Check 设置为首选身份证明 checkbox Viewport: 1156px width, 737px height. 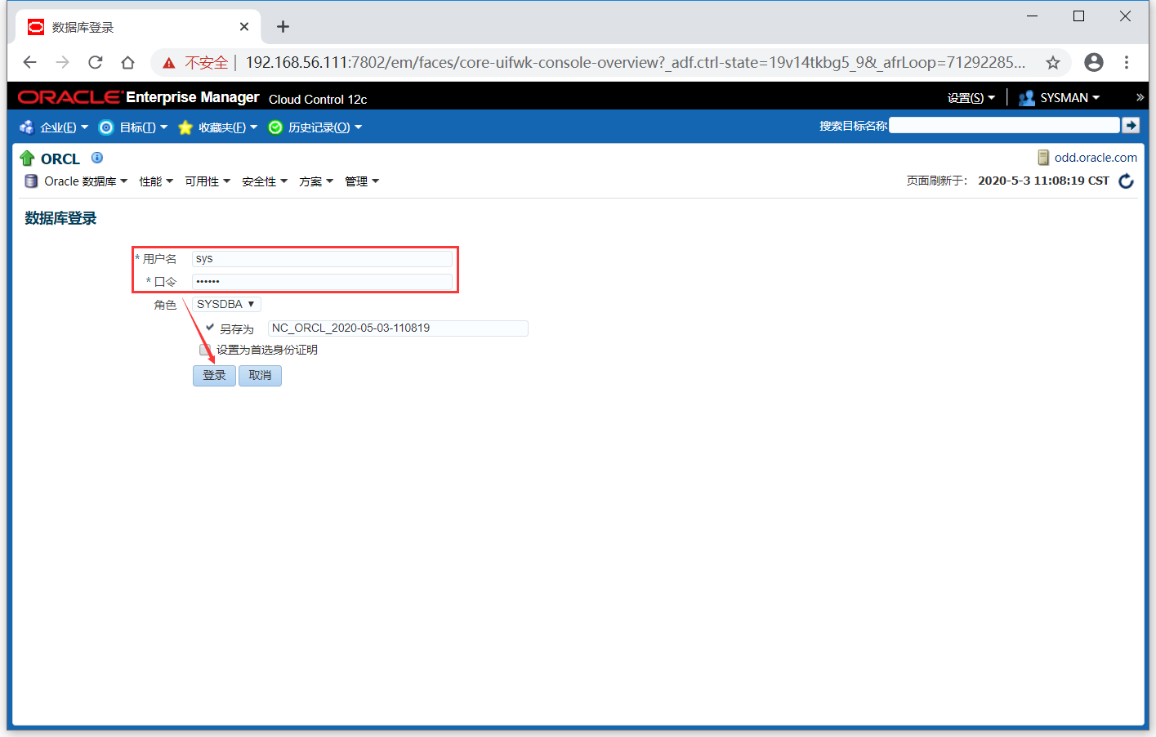tap(205, 350)
